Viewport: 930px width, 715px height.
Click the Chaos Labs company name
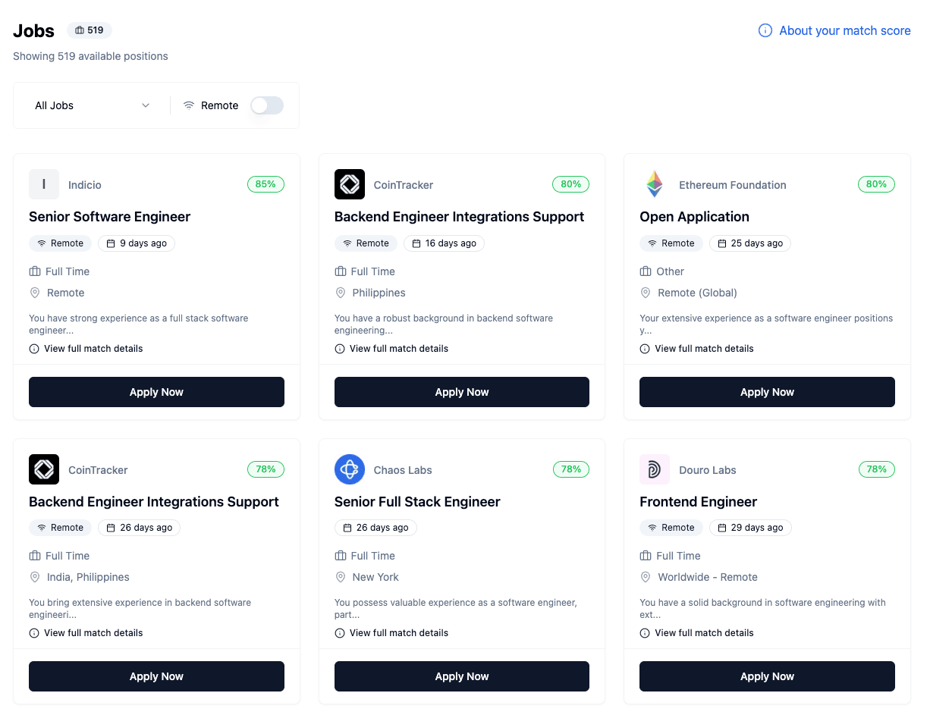[x=403, y=470]
